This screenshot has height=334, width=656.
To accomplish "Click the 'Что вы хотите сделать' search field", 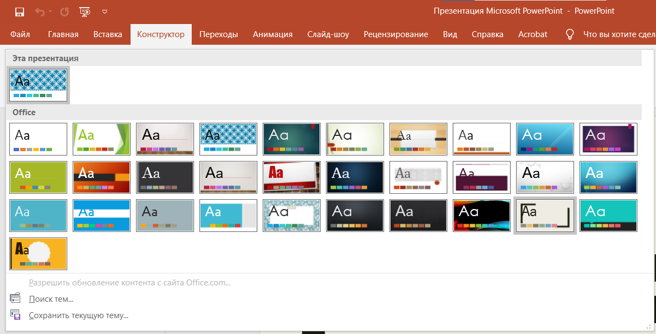I will click(x=618, y=34).
